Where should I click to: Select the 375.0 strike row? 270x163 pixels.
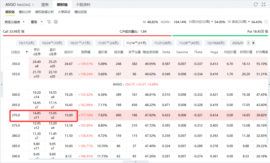click(x=136, y=126)
